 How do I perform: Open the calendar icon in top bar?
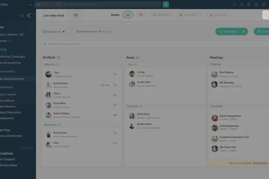point(263,5)
